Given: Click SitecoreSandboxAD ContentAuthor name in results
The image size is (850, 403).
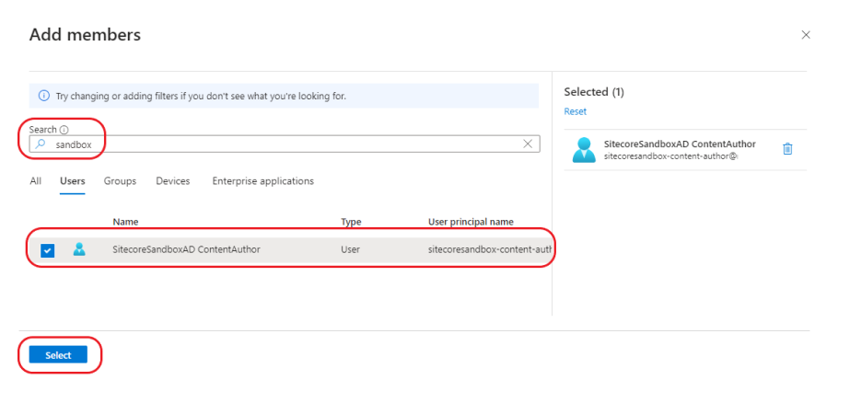Looking at the screenshot, I should coord(186,249).
